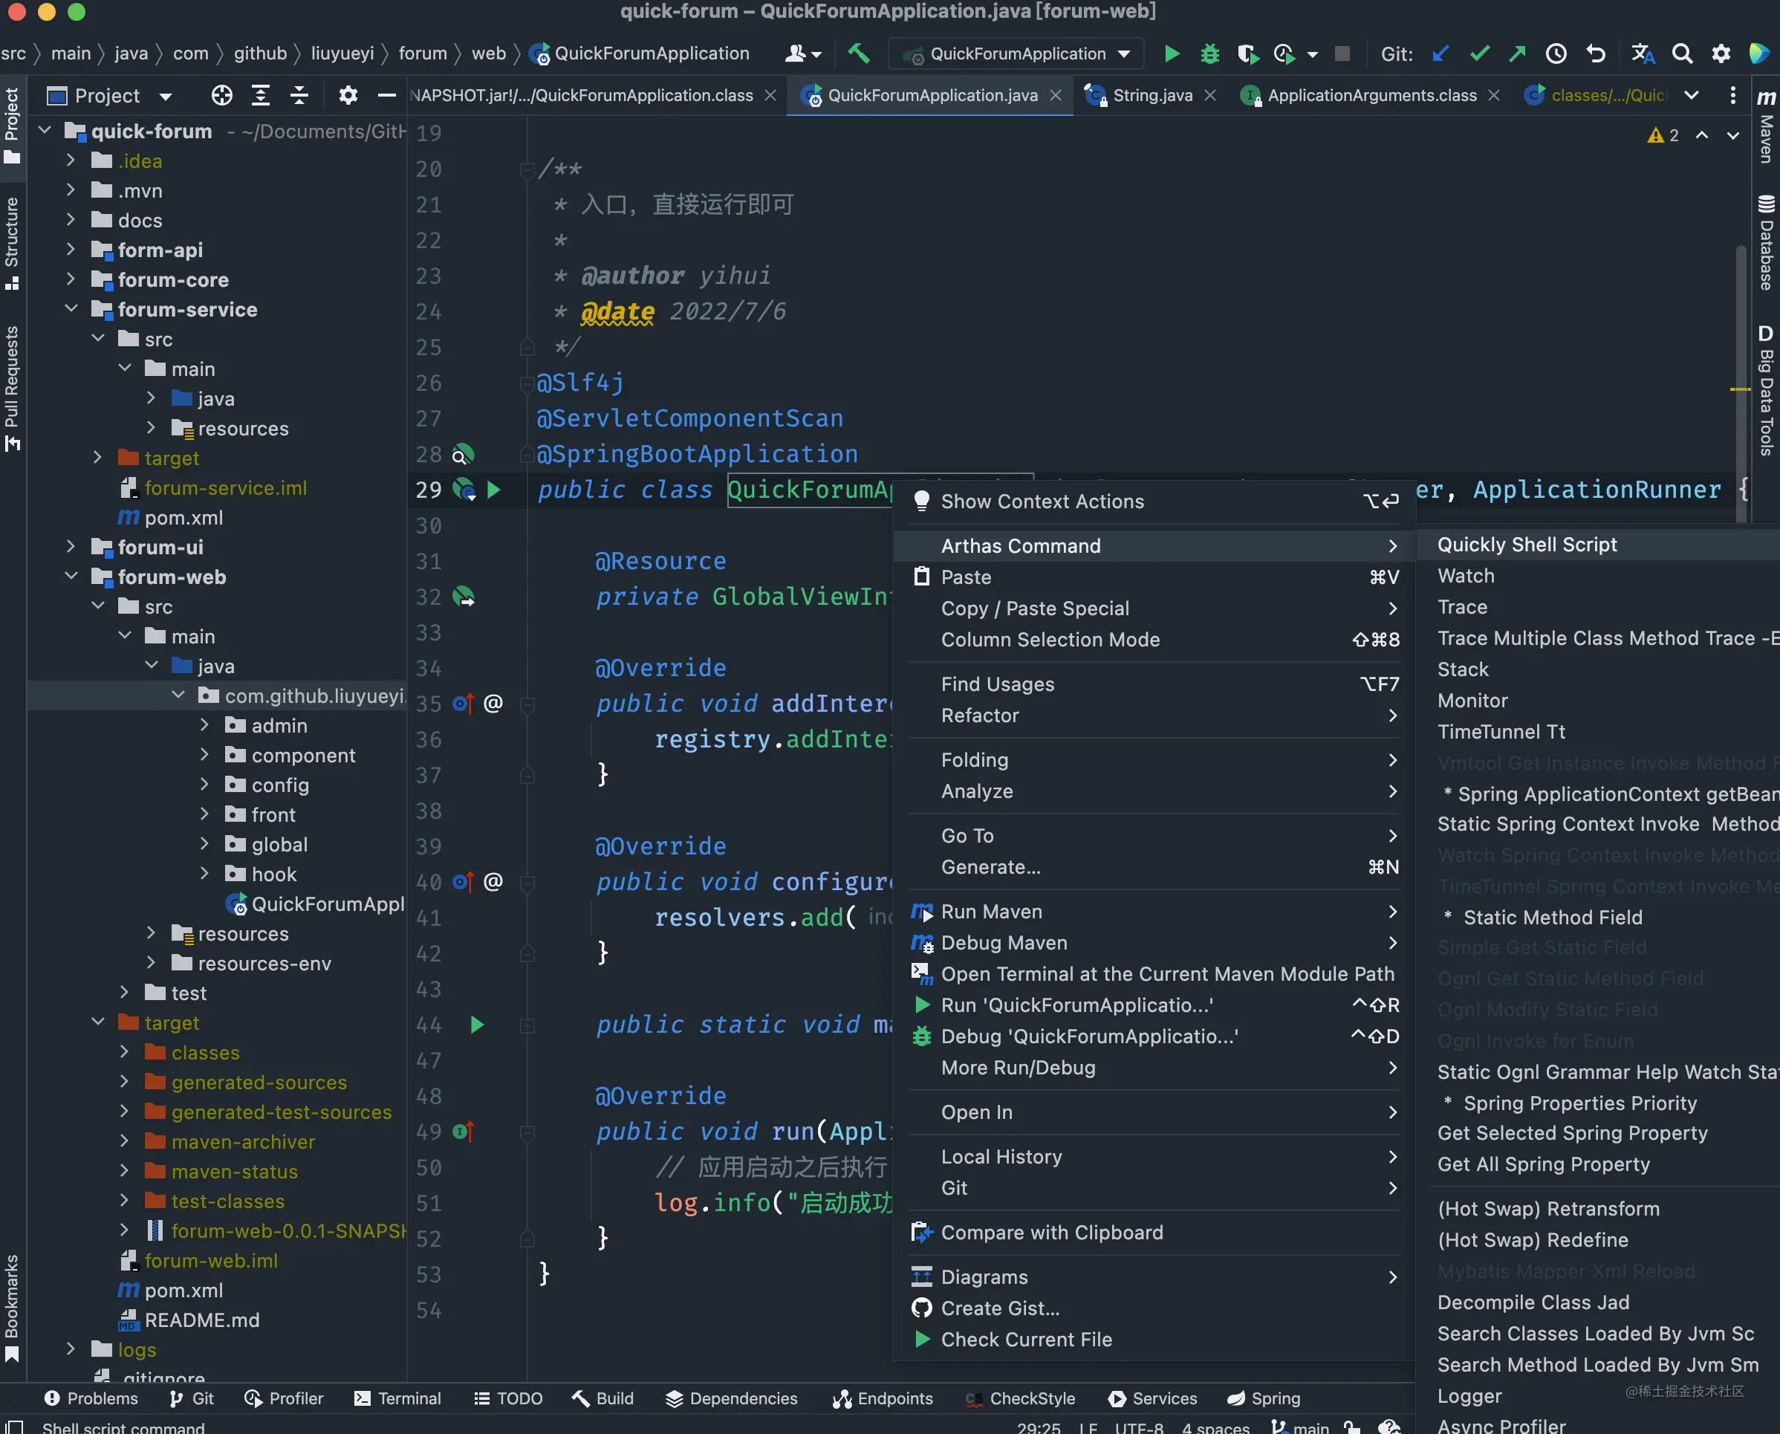Open the translate icon in toolbar
1780x1434 pixels.
click(1642, 53)
